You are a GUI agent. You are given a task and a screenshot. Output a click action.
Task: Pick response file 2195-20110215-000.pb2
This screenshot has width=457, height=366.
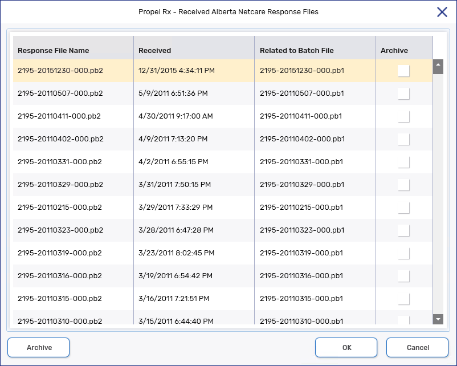coord(60,207)
